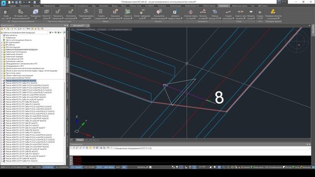Click the nanoCAD application logo button
Viewport: 315px width, 177px height.
[3, 3]
